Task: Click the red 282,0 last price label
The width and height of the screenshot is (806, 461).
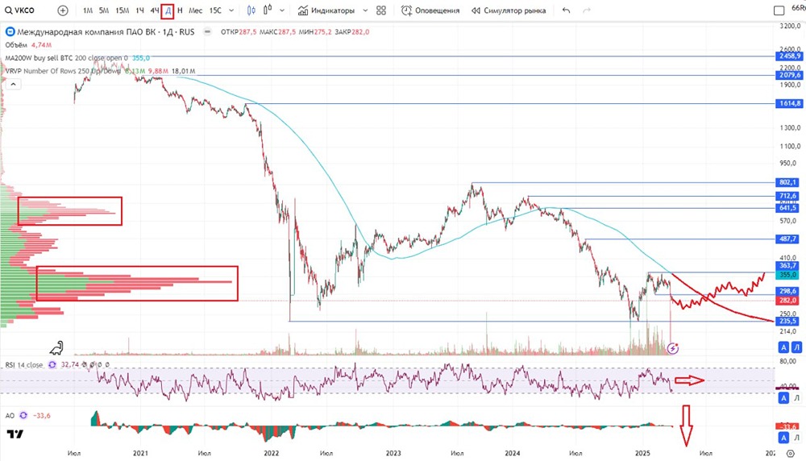Action: [787, 300]
